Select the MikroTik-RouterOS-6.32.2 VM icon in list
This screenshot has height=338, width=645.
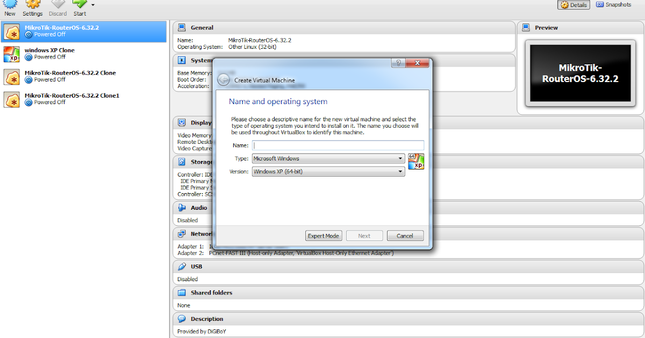click(x=11, y=32)
